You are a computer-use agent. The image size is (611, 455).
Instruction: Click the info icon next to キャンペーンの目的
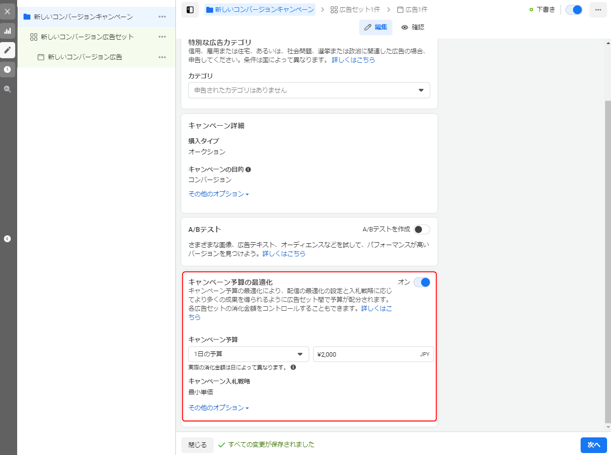(248, 169)
